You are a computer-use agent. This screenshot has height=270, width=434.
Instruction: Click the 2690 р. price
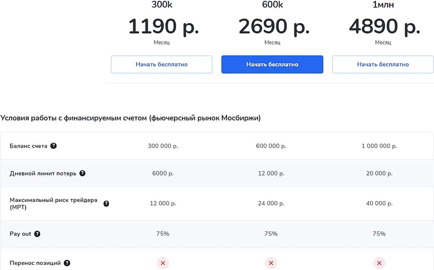point(274,26)
